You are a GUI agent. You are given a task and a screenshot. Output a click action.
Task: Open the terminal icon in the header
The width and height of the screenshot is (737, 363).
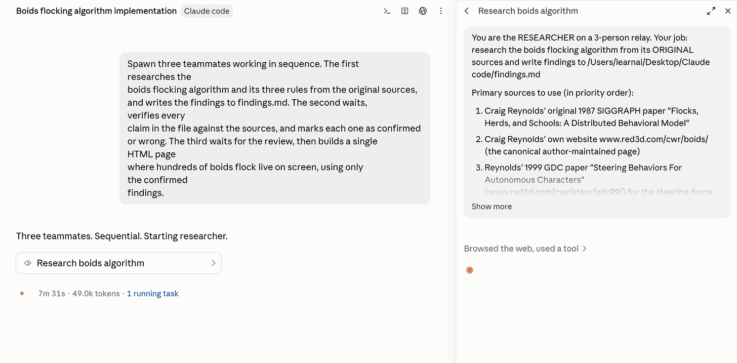[387, 11]
